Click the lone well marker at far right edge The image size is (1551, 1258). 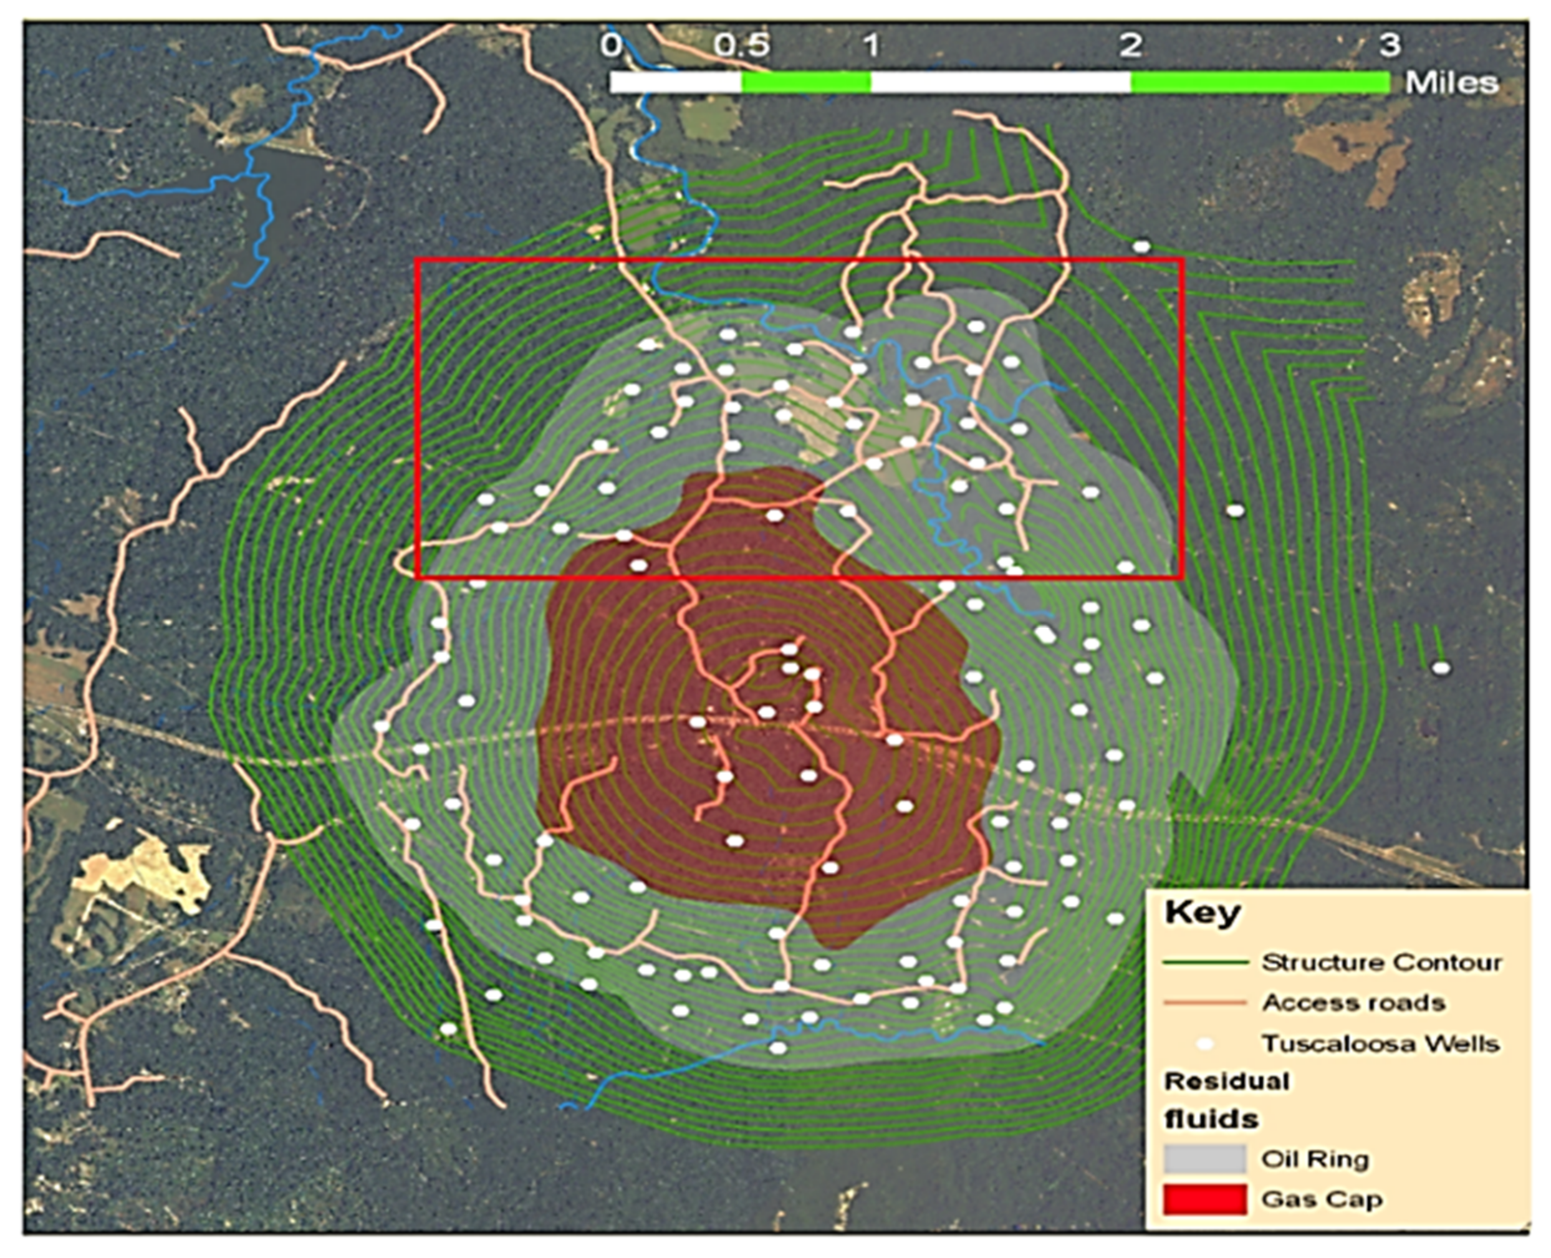[1441, 668]
